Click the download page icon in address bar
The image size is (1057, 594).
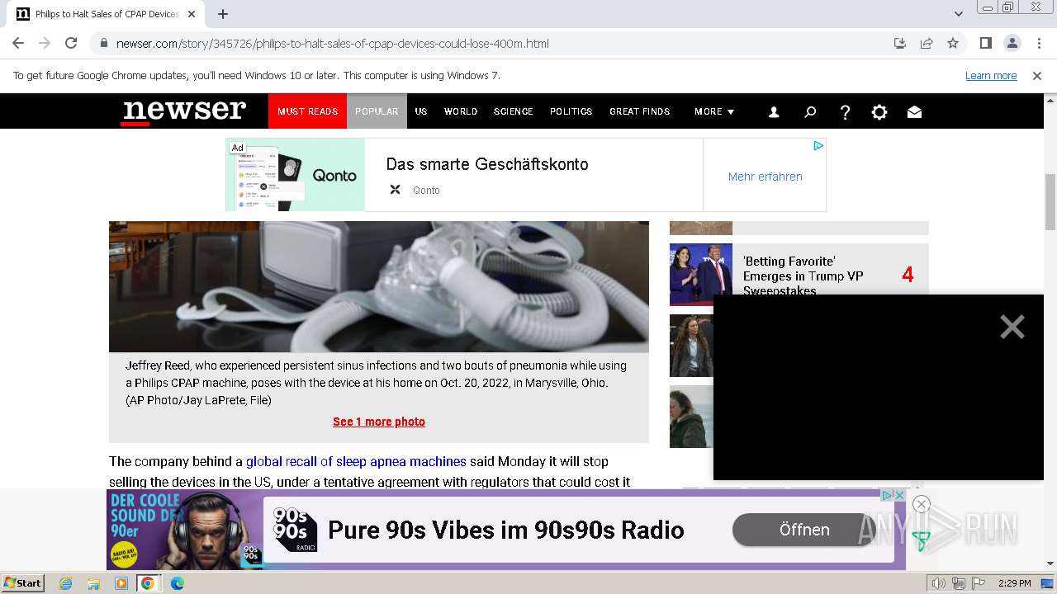pyautogui.click(x=900, y=43)
